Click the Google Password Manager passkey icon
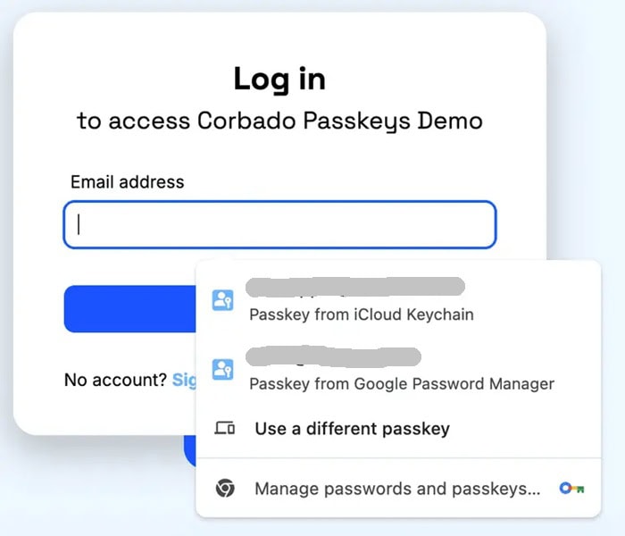Image resolution: width=625 pixels, height=536 pixels. [222, 369]
